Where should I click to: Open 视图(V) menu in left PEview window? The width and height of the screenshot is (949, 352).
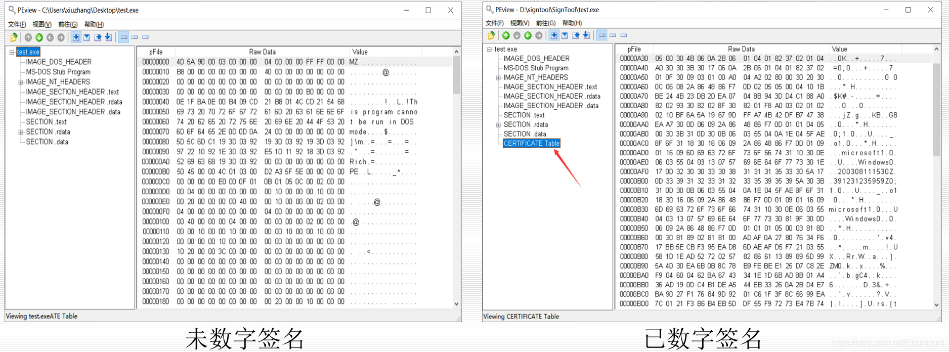click(42, 24)
